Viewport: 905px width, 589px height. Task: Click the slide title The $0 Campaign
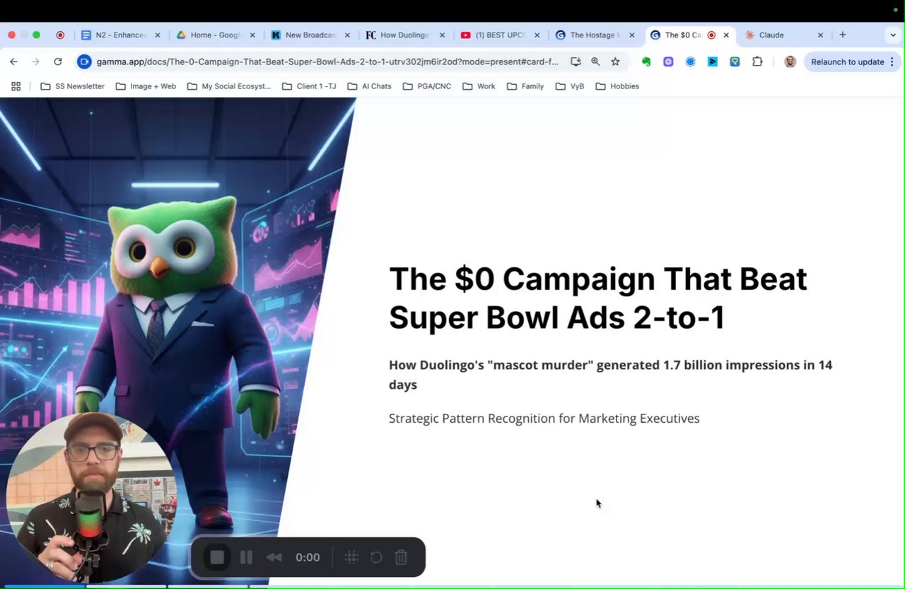(597, 298)
